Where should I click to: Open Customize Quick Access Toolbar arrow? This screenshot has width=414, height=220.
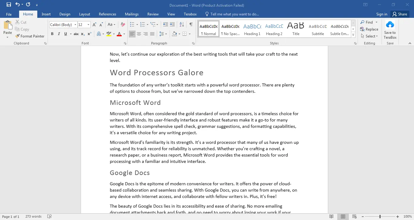[x=37, y=5]
